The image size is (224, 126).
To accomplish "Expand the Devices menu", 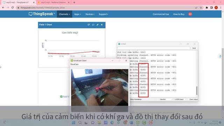I will (90, 14).
